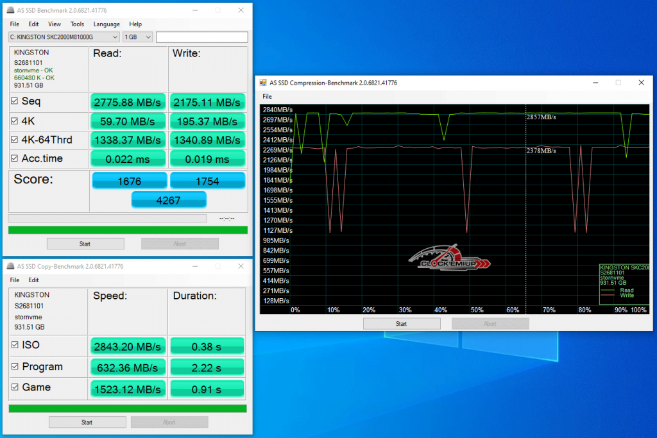
Task: Open the Language menu
Action: click(107, 24)
